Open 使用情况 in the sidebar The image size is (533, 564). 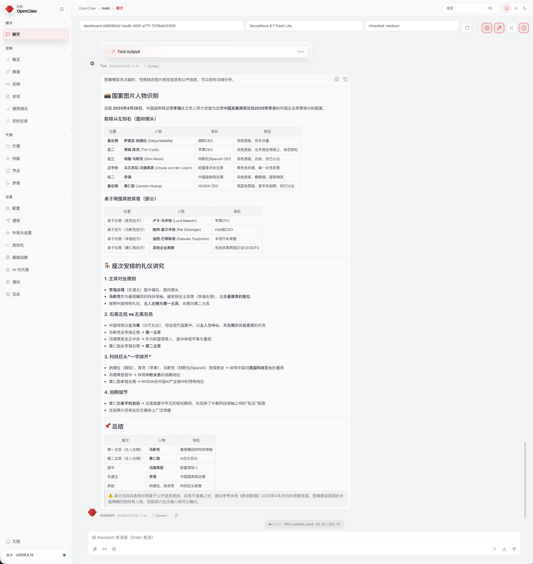(x=36, y=109)
